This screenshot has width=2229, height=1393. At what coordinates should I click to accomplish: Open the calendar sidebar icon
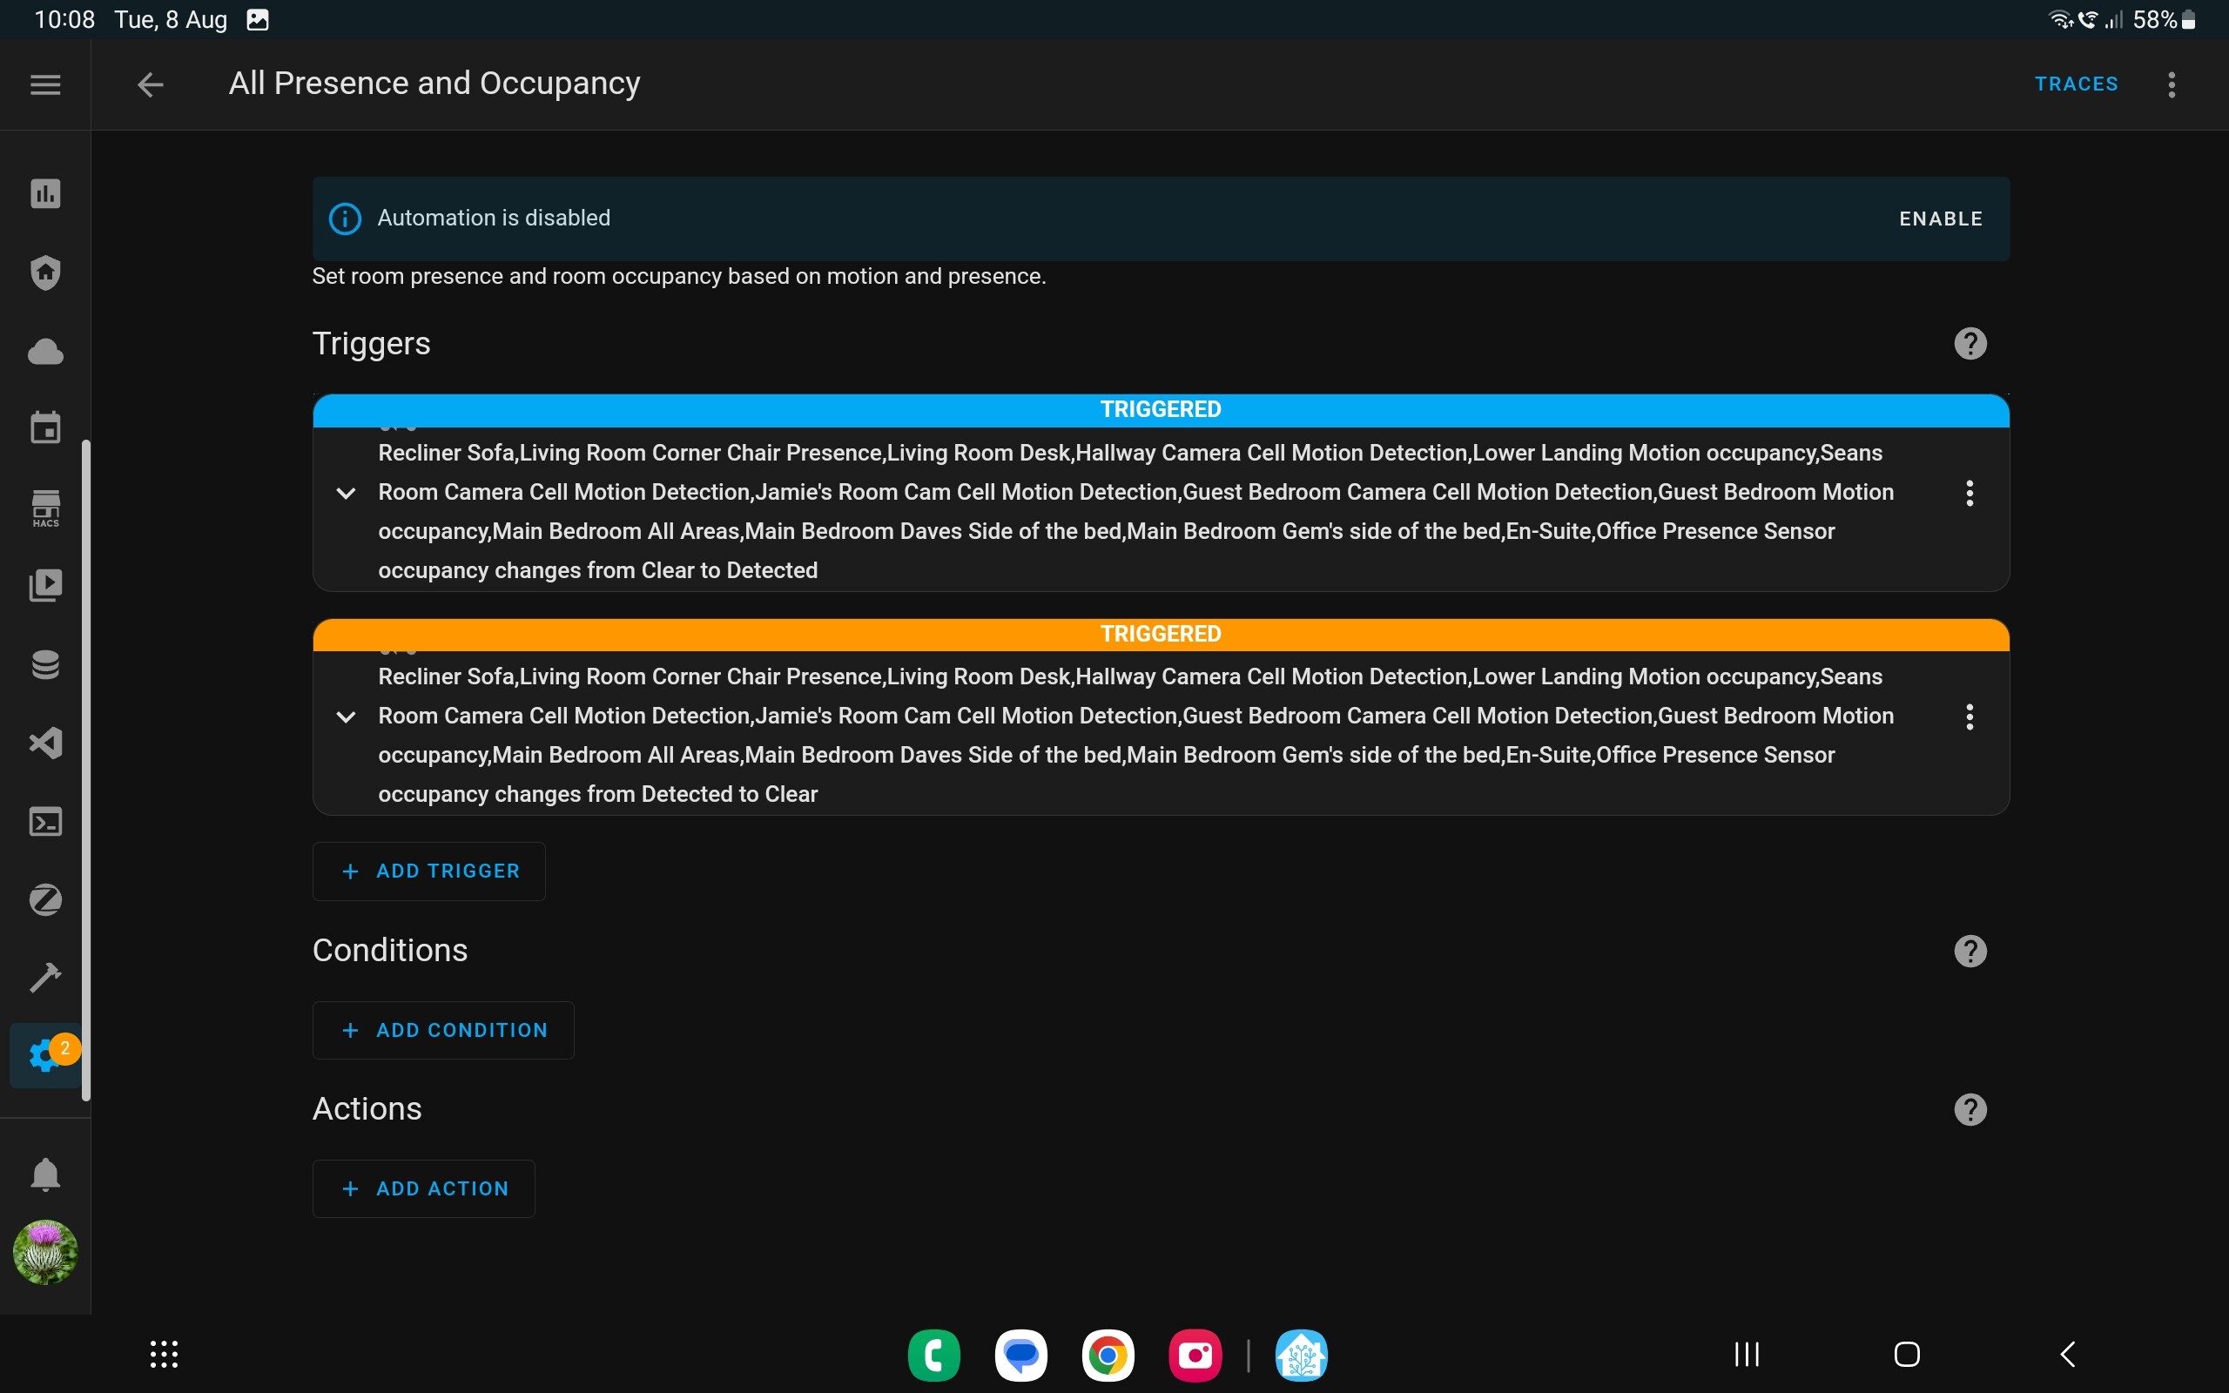tap(45, 428)
